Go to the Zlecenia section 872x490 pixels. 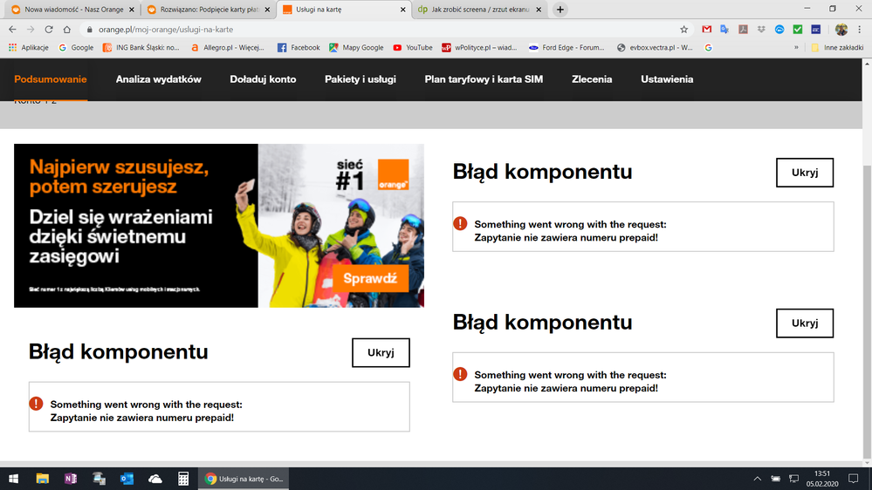pyautogui.click(x=592, y=79)
